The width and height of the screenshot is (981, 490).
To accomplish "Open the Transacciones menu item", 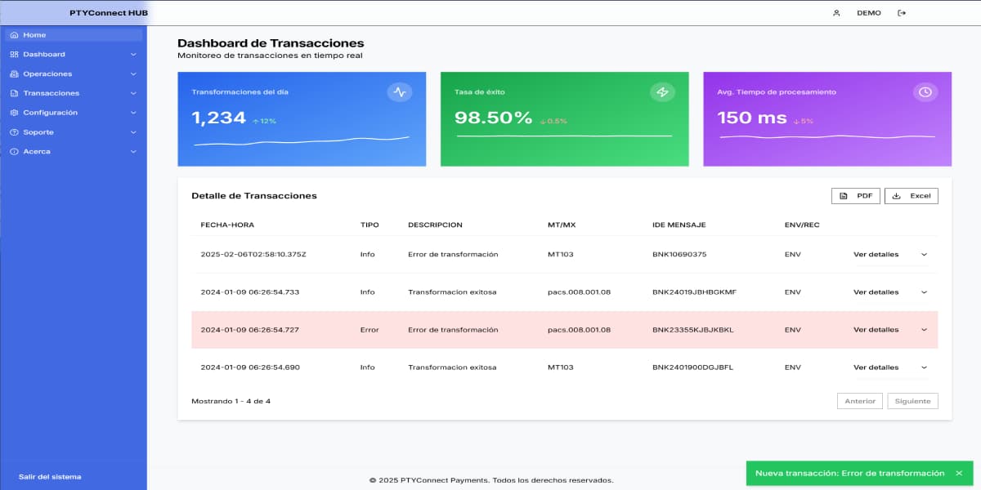I will click(x=74, y=93).
